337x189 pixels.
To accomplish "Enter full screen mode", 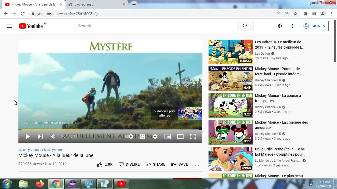I will pos(193,136).
